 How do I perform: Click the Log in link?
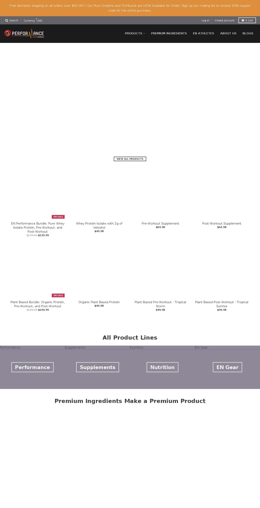[x=205, y=20]
